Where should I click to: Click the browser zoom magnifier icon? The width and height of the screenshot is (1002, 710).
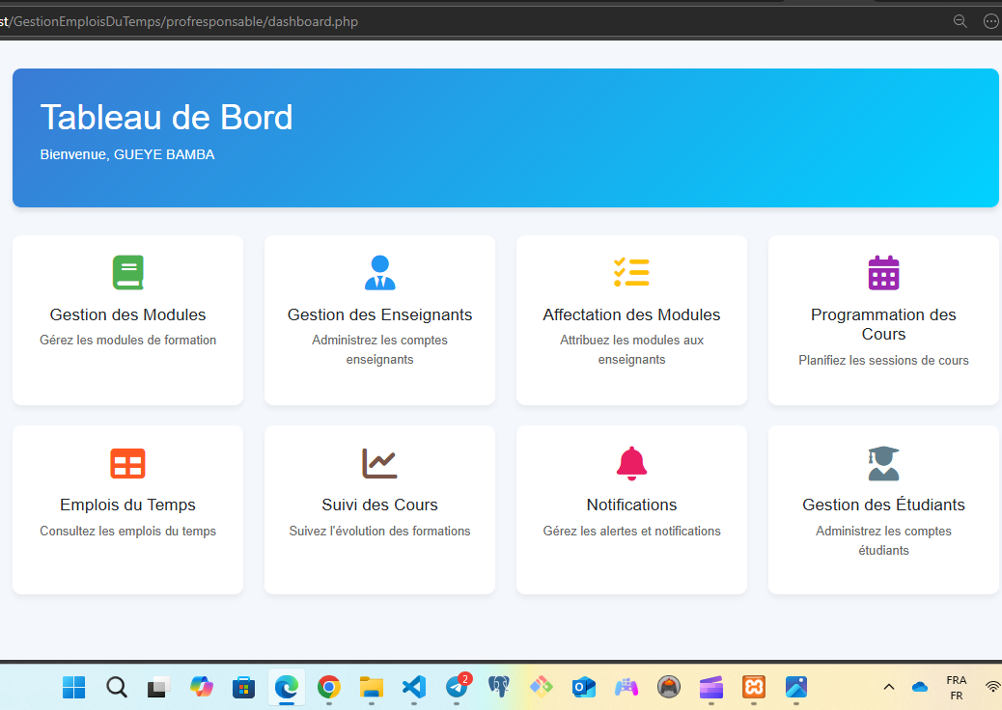[960, 21]
